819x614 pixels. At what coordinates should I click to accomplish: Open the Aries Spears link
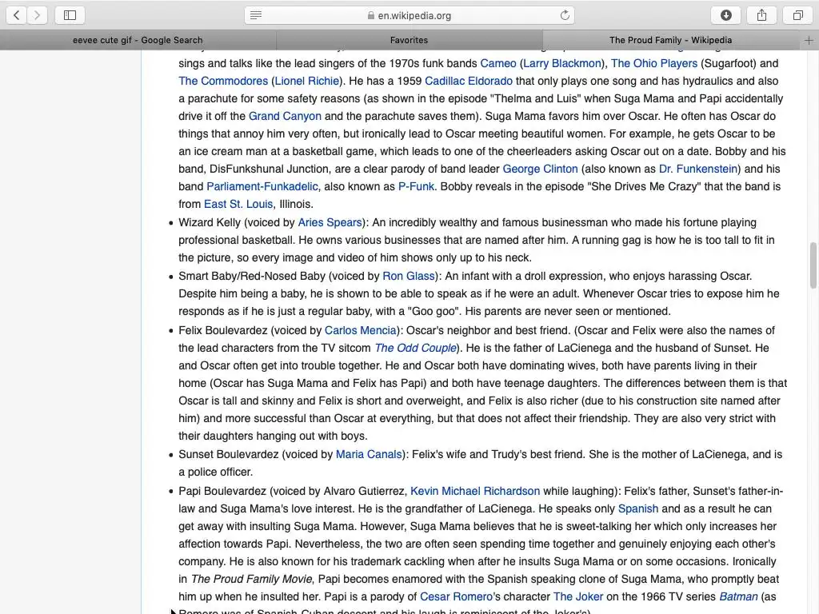(x=330, y=222)
